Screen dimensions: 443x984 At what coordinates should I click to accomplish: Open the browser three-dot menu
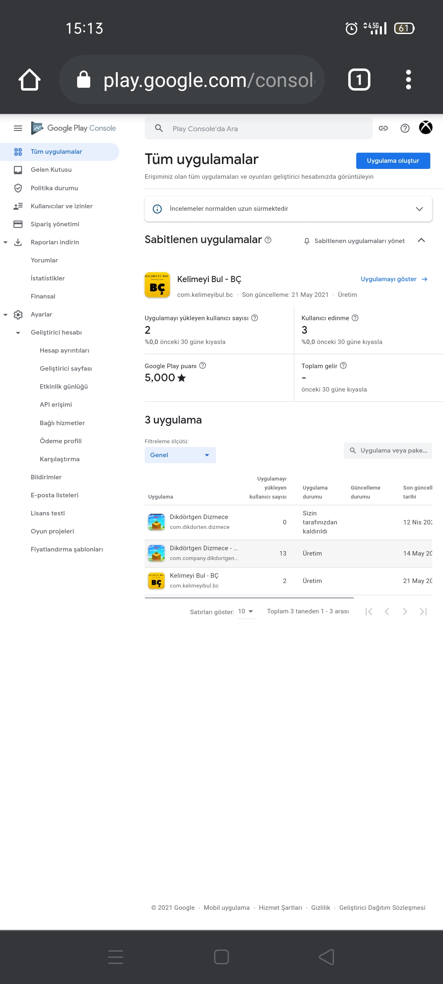click(x=408, y=80)
